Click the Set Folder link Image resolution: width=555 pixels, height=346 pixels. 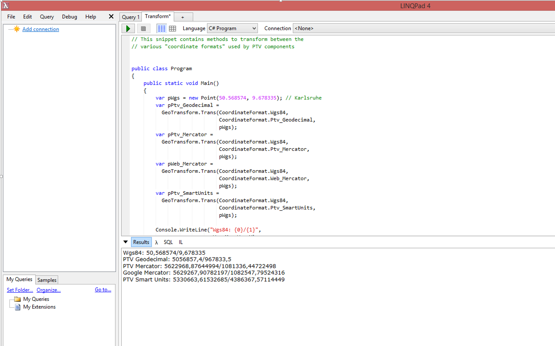click(20, 290)
